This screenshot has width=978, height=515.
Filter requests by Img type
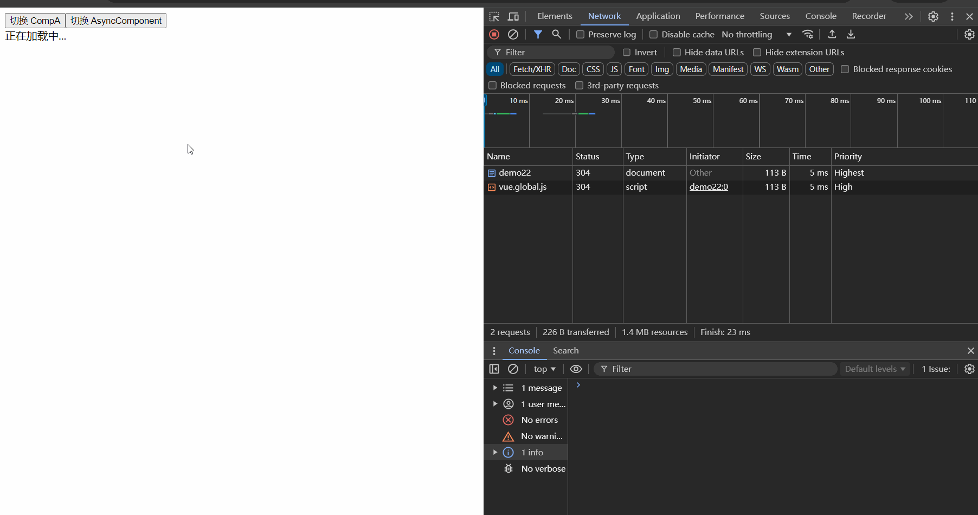click(x=662, y=69)
